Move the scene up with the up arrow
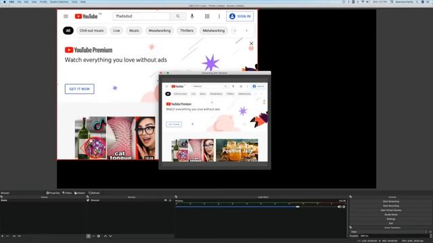Image resolution: width=433 pixels, height=243 pixels. click(14, 236)
